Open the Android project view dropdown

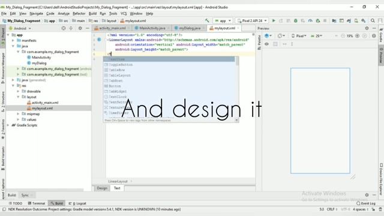[20, 28]
